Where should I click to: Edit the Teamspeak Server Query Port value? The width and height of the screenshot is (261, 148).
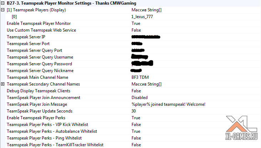tap(138, 50)
